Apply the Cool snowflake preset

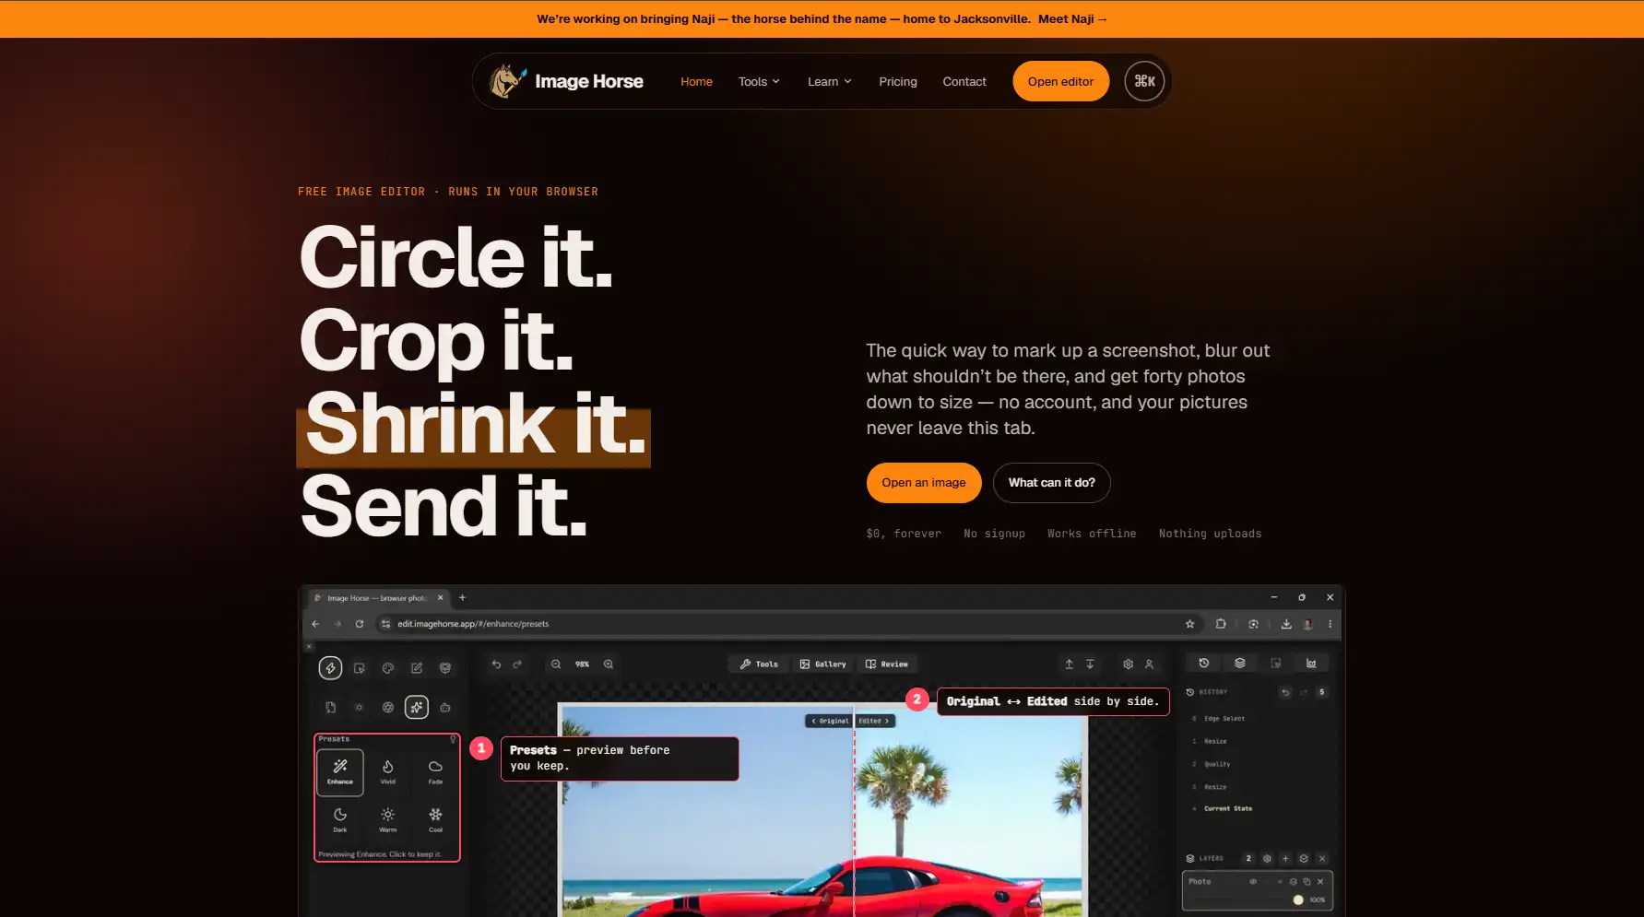[435, 819]
